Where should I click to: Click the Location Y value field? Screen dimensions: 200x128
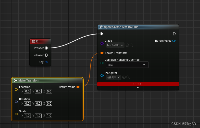coord(38,91)
